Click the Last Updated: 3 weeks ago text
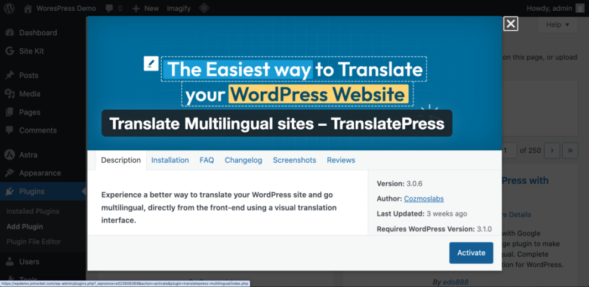 point(422,214)
